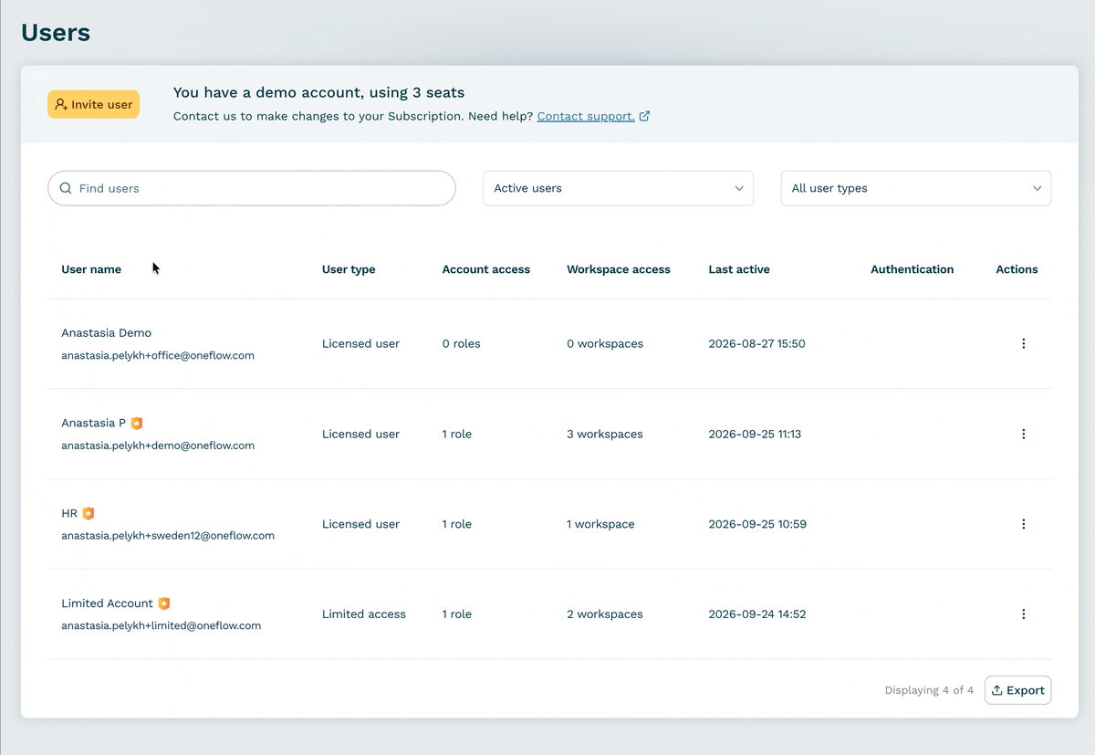Click the Workspace access column header

click(619, 269)
